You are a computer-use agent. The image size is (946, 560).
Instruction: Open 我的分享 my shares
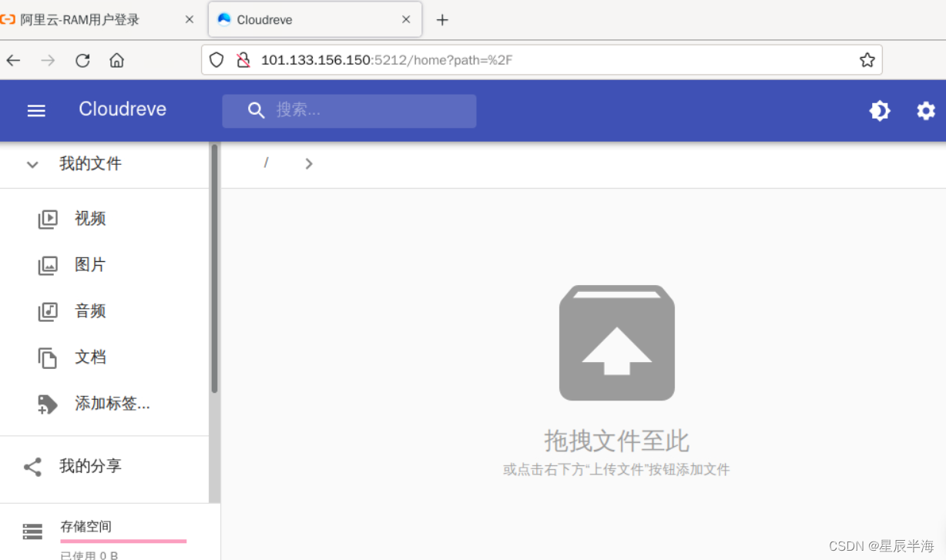coord(90,466)
